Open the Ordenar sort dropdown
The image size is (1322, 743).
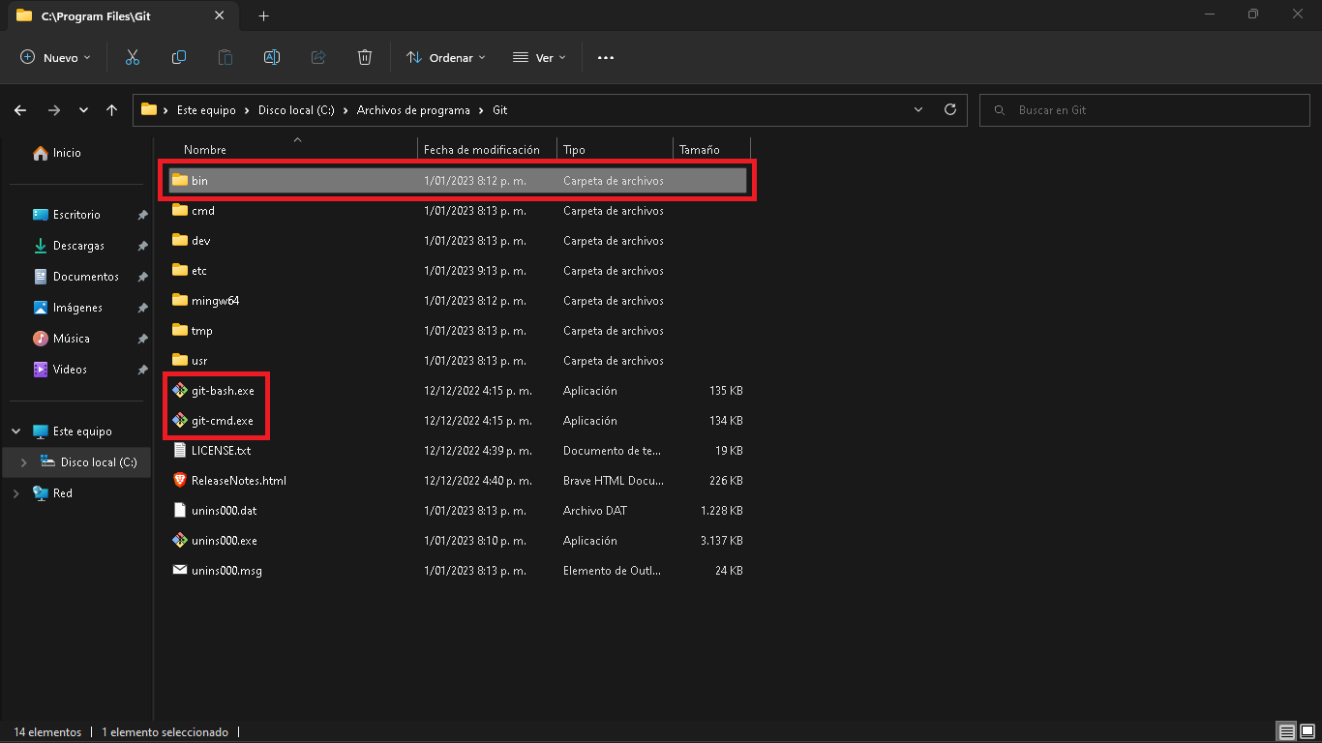(446, 58)
